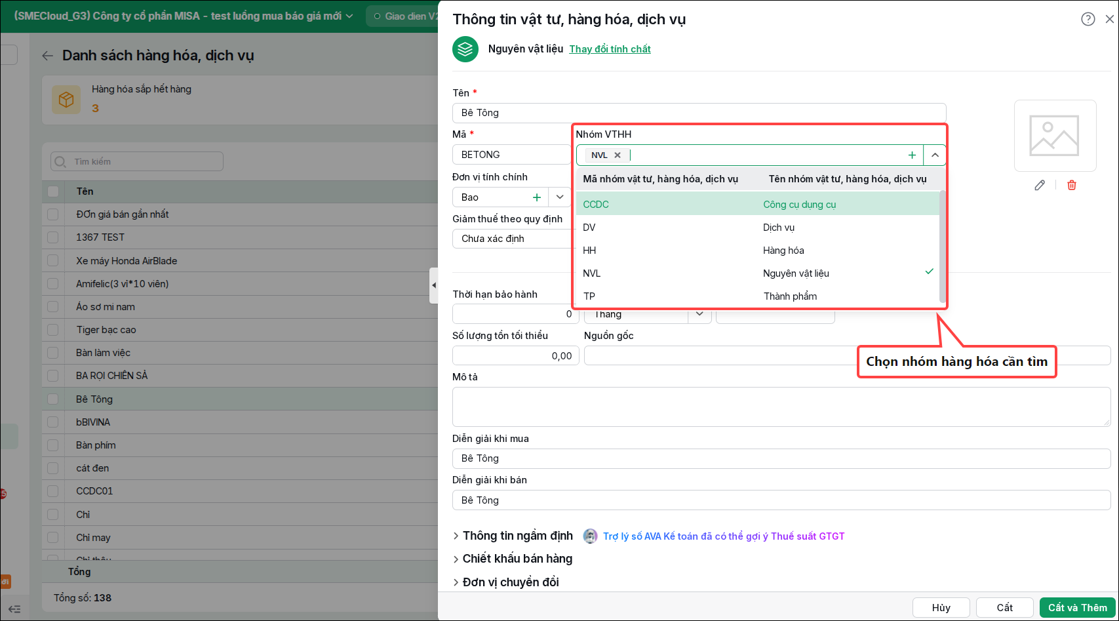Expand the Chiết khấu bán hàng section
1119x621 pixels.
(512, 559)
